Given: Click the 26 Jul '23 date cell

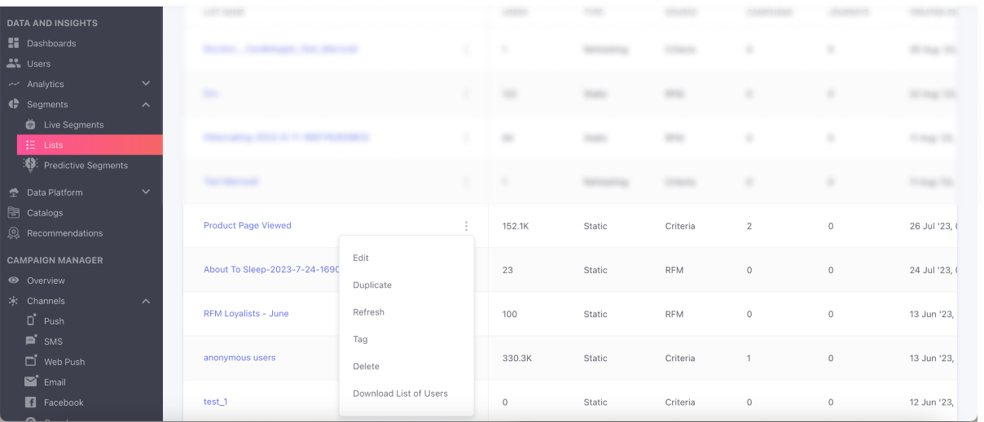Looking at the screenshot, I should click(935, 226).
